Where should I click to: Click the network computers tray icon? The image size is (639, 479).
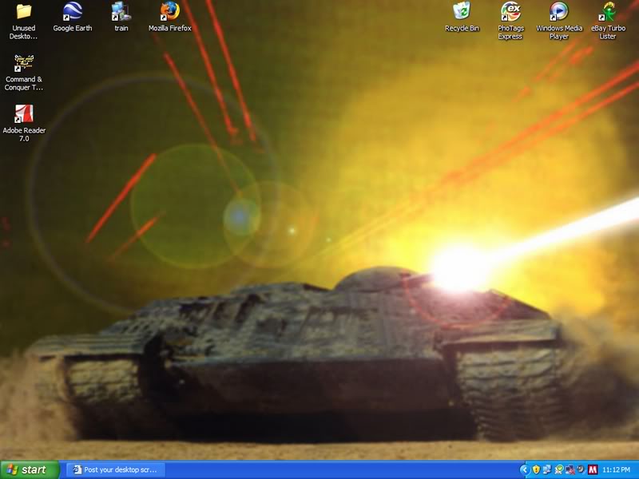click(547, 470)
